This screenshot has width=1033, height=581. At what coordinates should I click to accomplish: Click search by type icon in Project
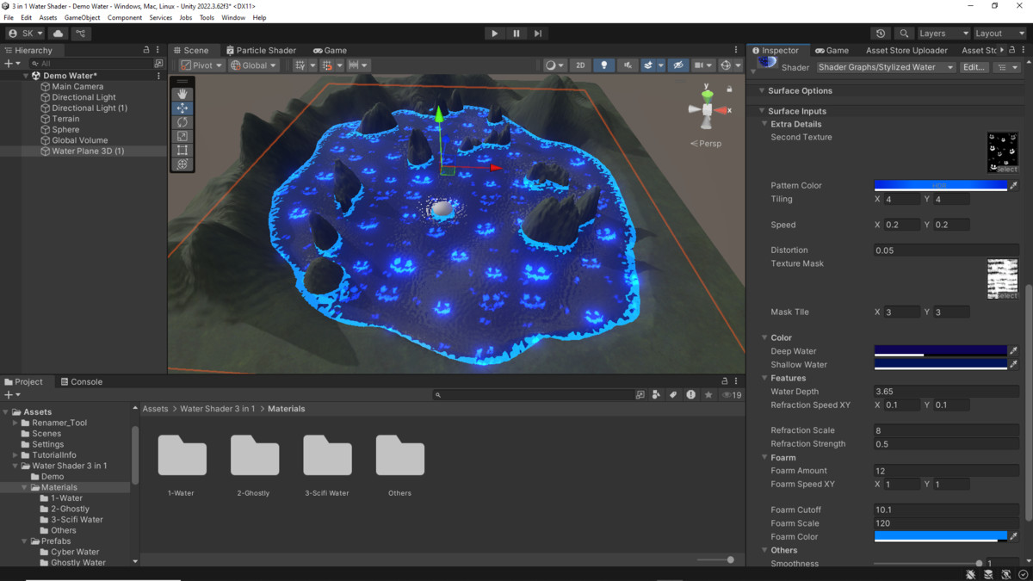pos(656,395)
